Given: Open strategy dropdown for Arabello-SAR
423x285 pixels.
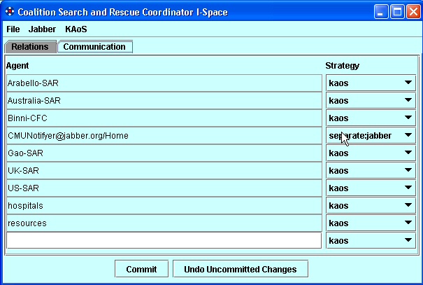Looking at the screenshot, I should pos(371,83).
